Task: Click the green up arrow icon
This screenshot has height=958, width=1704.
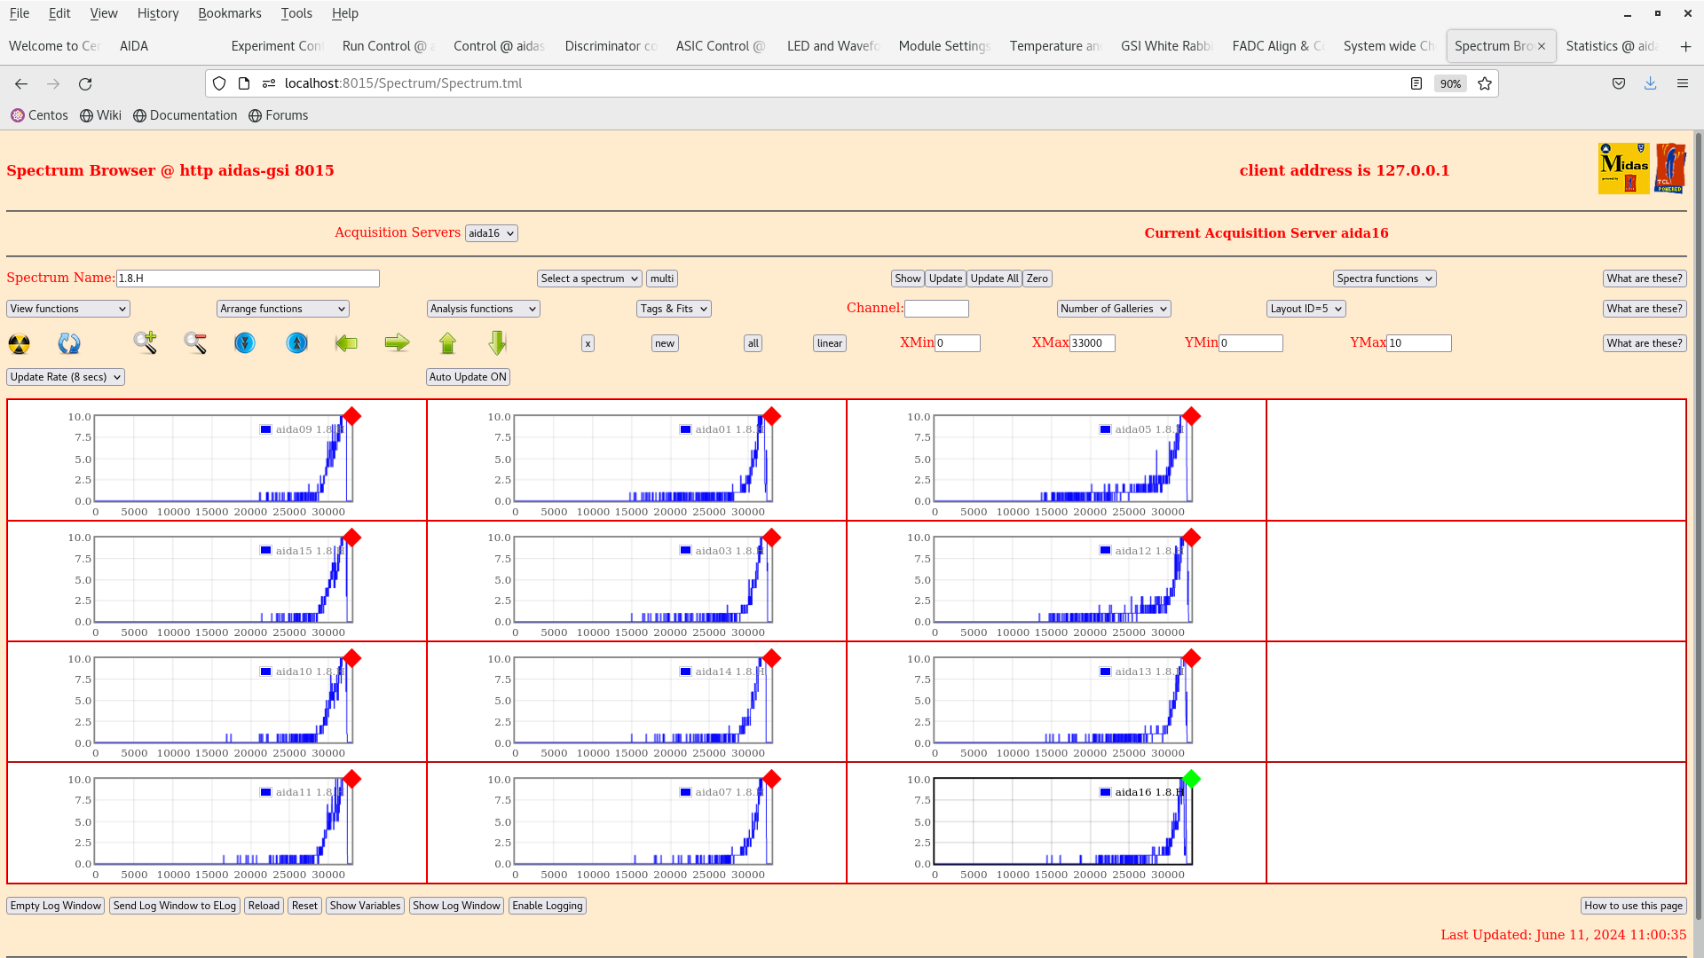Action: click(447, 342)
